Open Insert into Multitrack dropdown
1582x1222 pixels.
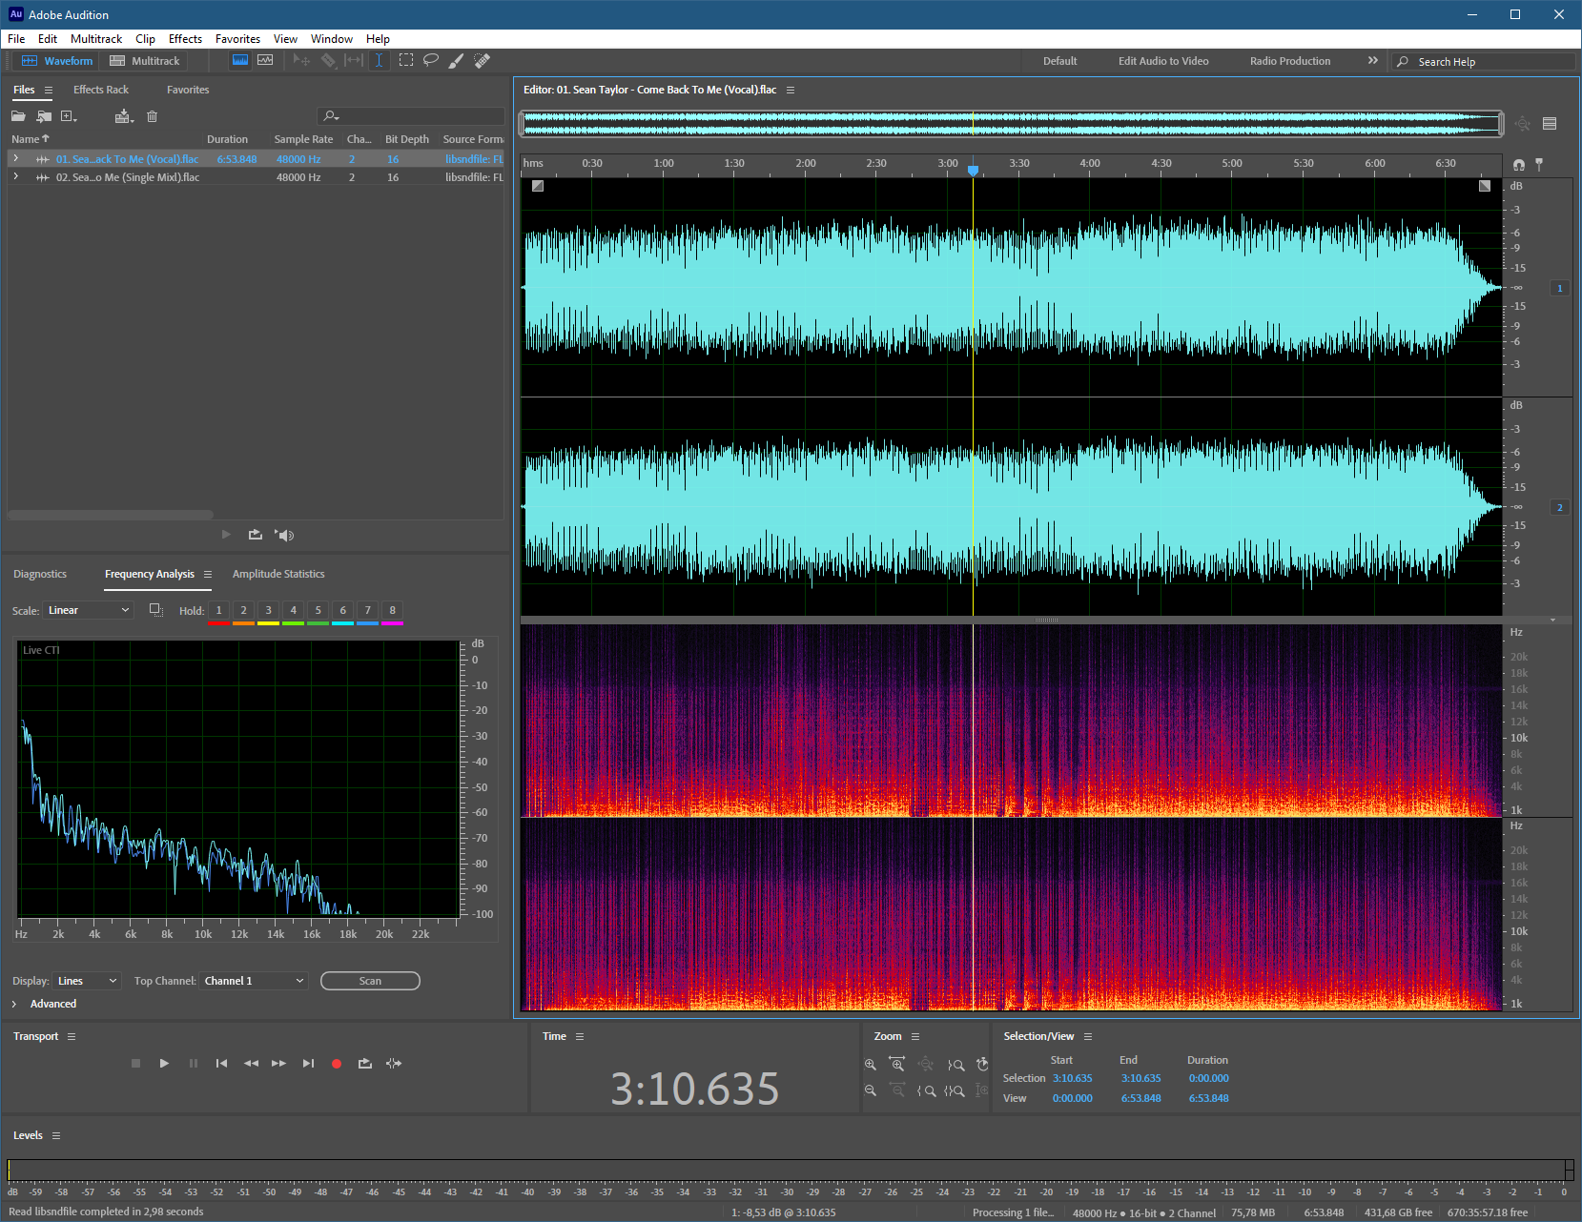(x=125, y=116)
